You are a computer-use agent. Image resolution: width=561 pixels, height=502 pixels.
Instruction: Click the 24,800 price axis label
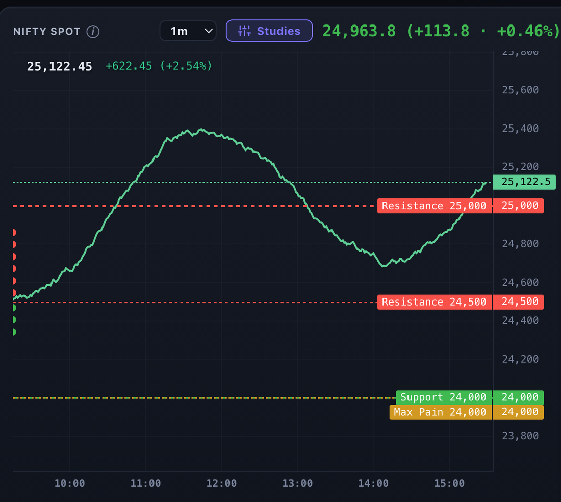click(520, 244)
